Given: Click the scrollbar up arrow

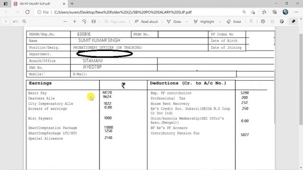Looking at the screenshot, I should point(301,19).
